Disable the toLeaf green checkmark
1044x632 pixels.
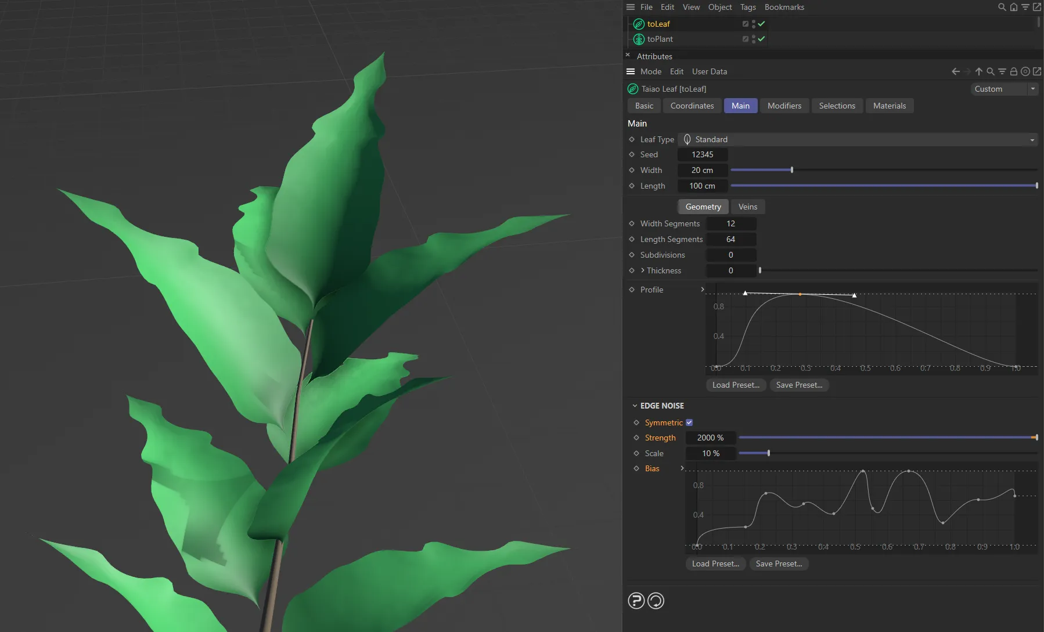[762, 24]
